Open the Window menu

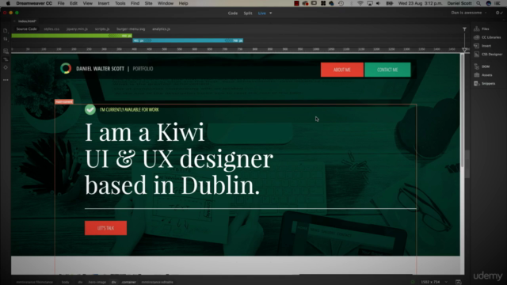pyautogui.click(x=166, y=3)
